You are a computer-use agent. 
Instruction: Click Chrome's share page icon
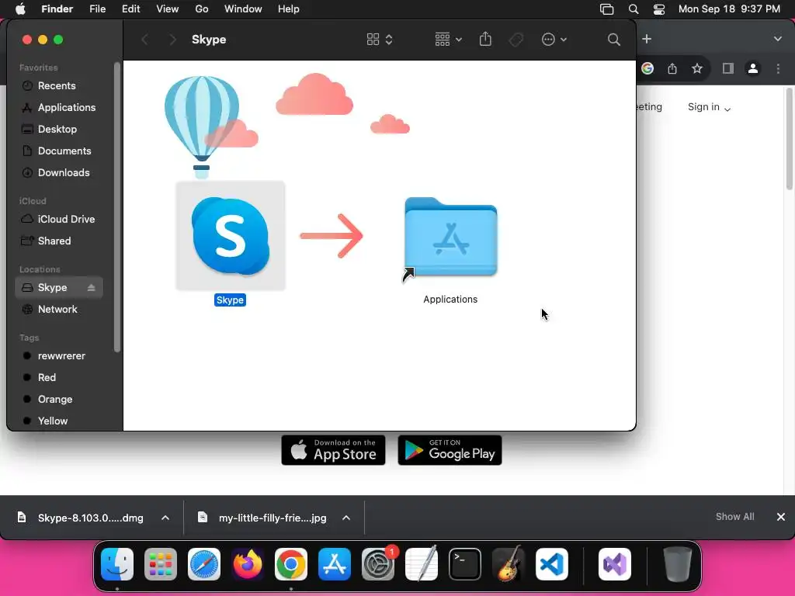point(672,68)
